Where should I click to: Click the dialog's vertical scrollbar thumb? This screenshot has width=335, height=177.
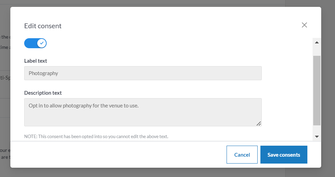(317, 90)
